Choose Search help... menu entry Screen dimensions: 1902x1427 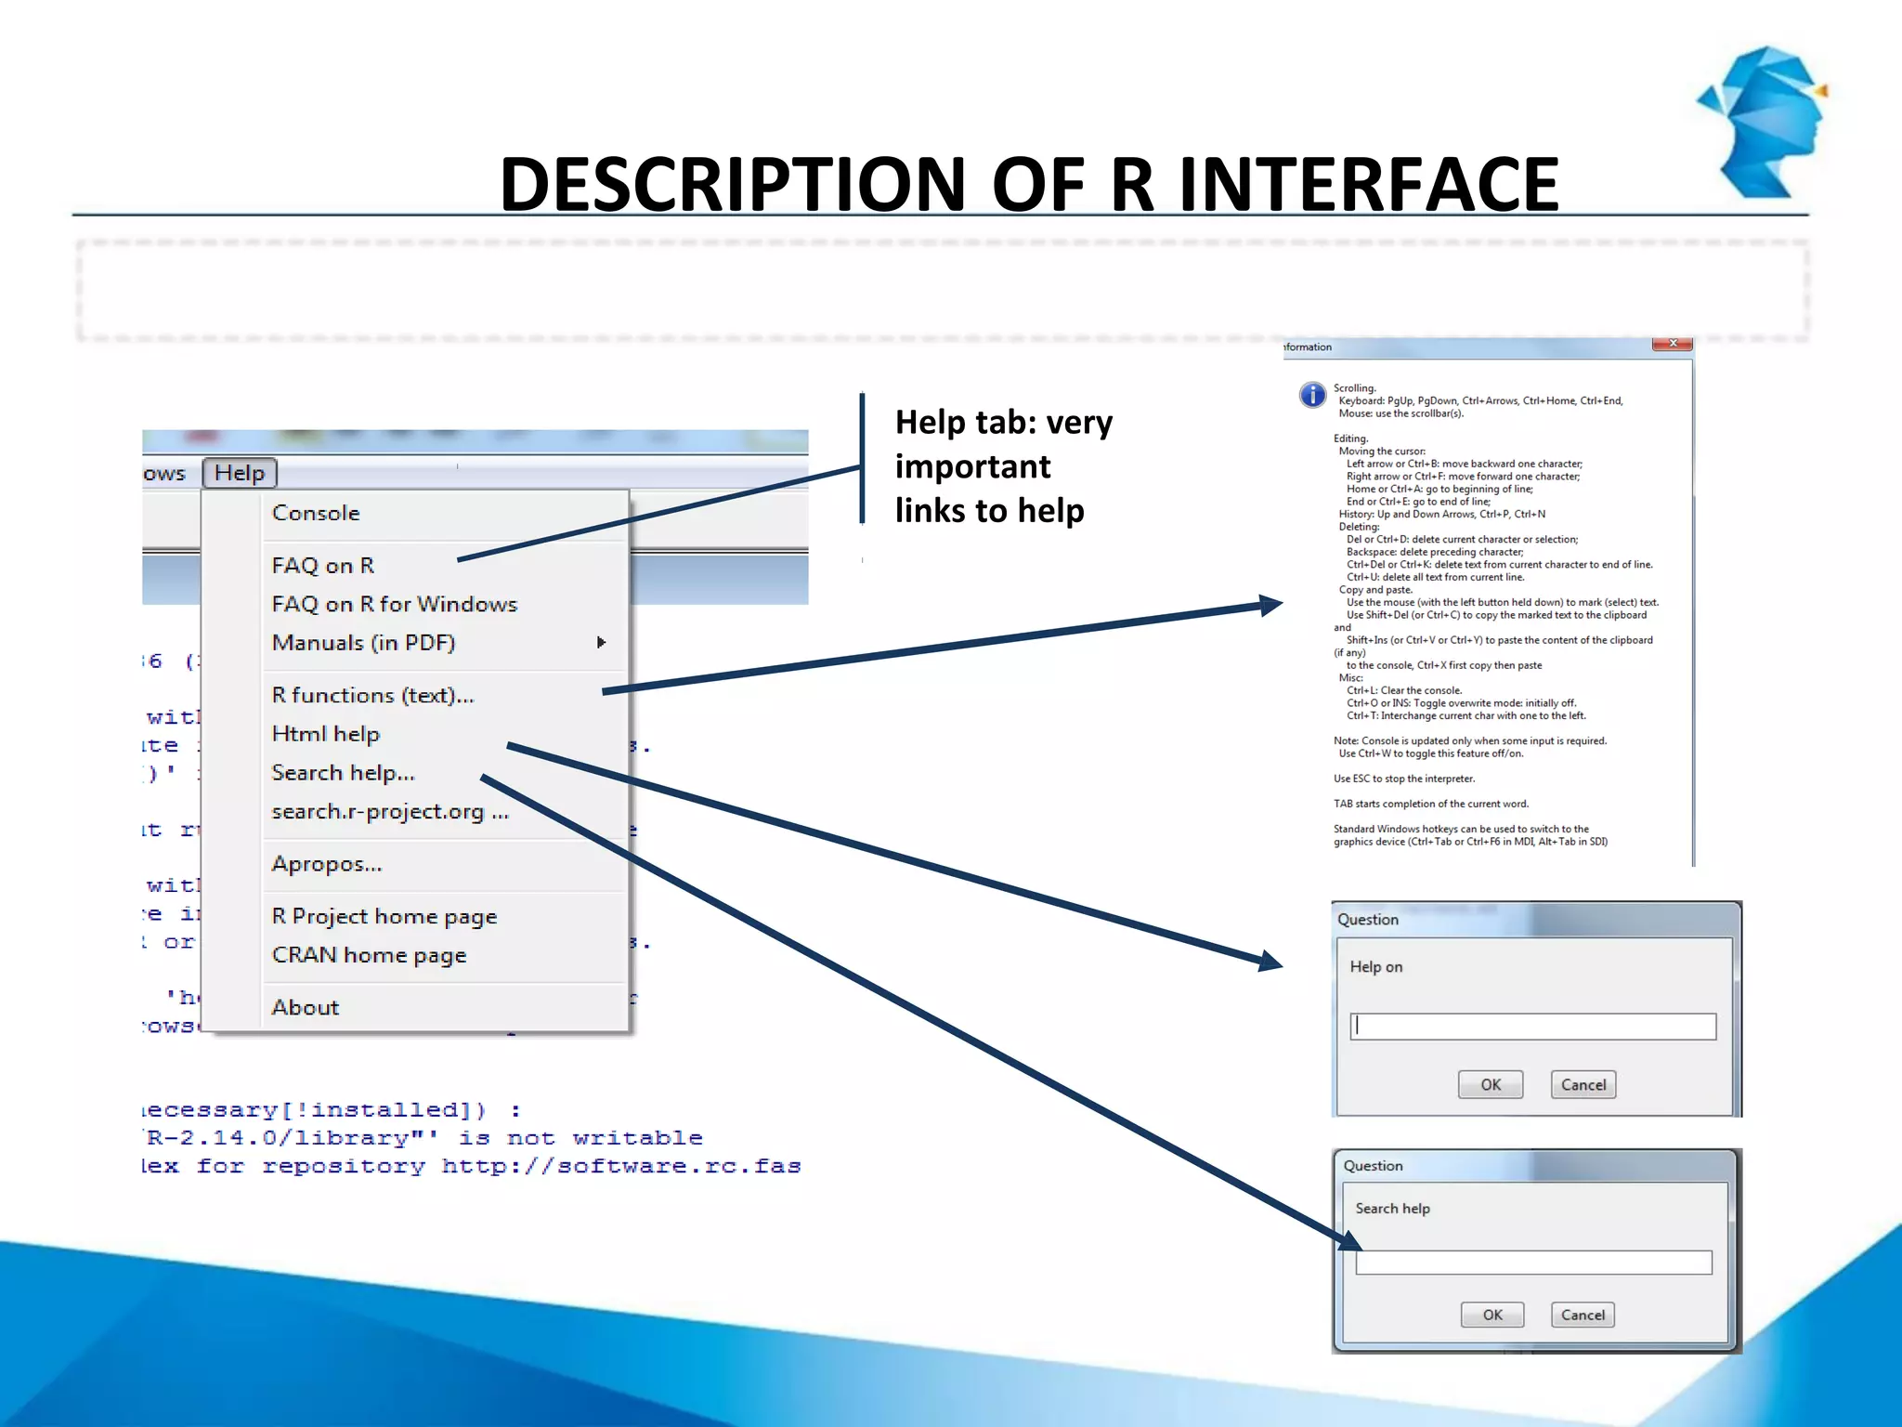tap(344, 773)
